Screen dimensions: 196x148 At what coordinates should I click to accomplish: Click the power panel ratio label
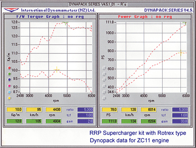point(165,109)
